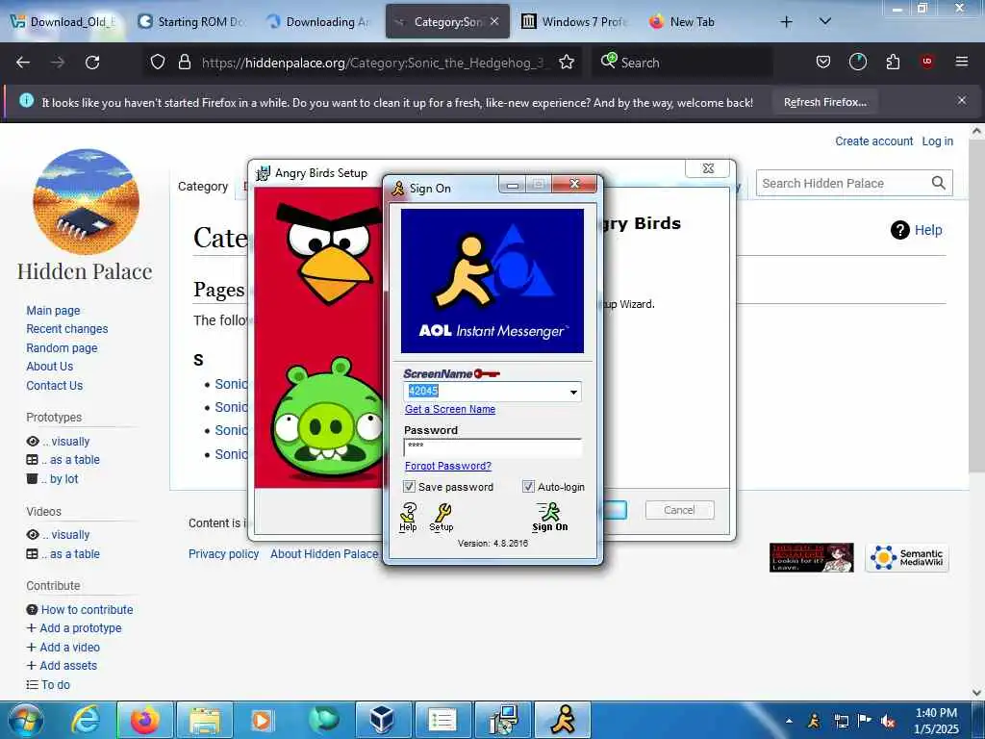Click the Sign On running man button
Viewport: 985px width, 739px height.
coord(549,517)
